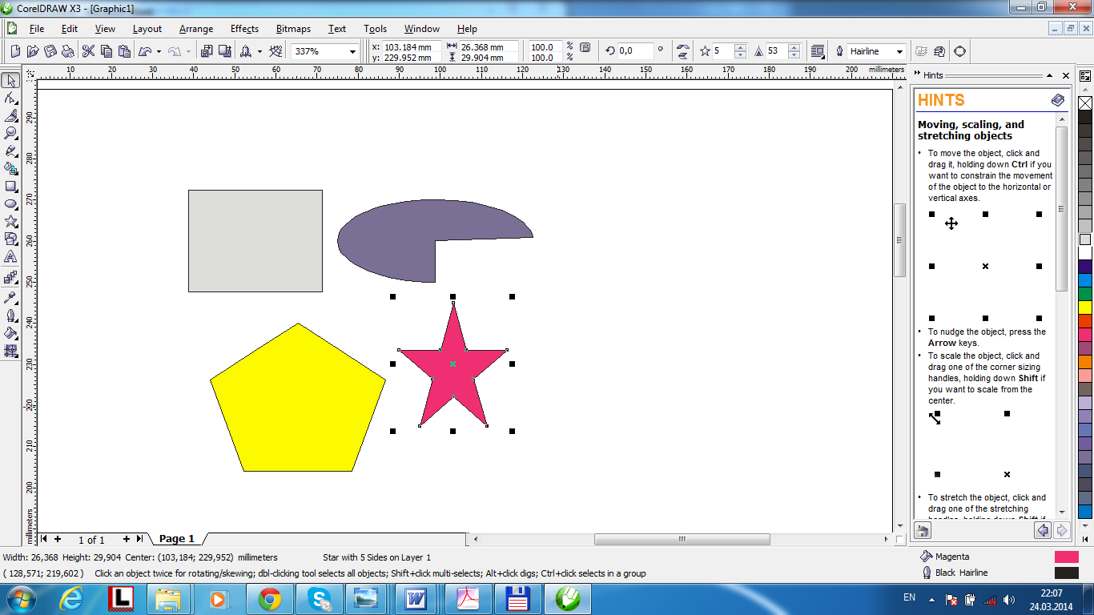Go to the last page navigation arrow
Viewport: 1094px width, 615px height.
click(x=140, y=539)
